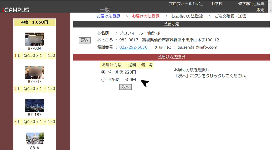Image resolution: width=272 pixels, height=150 pixels.
Task: Click the プロフィール仙台_ header text
Action: (186, 4)
